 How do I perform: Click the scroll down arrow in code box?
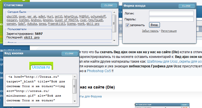pos(75,101)
